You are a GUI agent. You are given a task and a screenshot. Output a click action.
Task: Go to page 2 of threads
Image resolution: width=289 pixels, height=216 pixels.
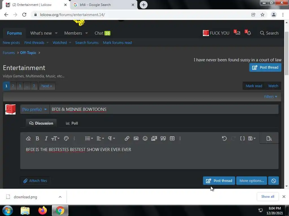click(13, 86)
